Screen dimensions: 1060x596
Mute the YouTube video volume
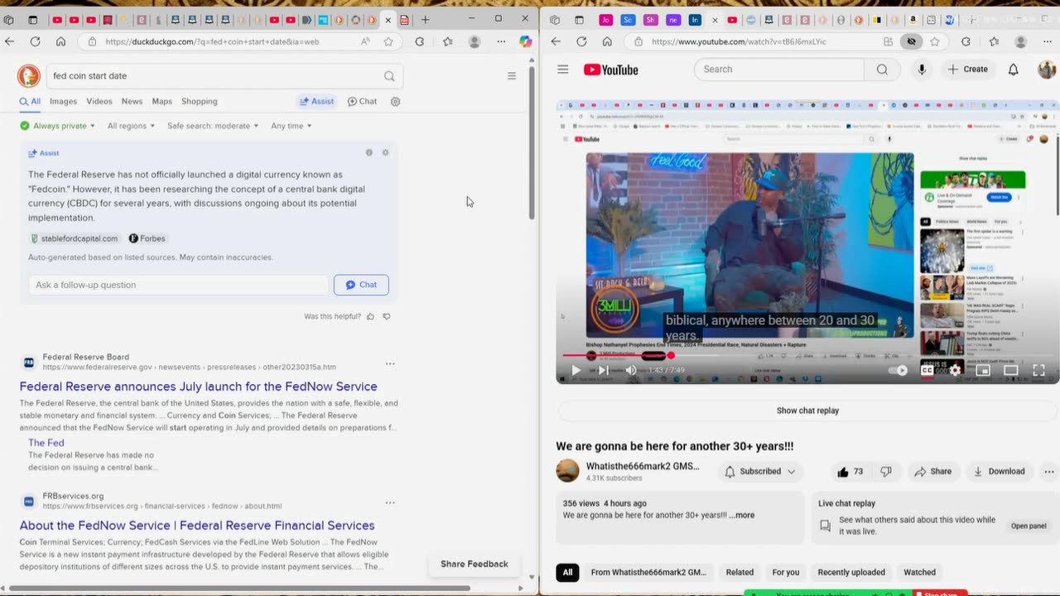pyautogui.click(x=631, y=370)
